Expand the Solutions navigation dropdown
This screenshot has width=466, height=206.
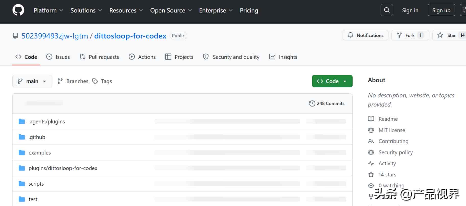click(86, 10)
